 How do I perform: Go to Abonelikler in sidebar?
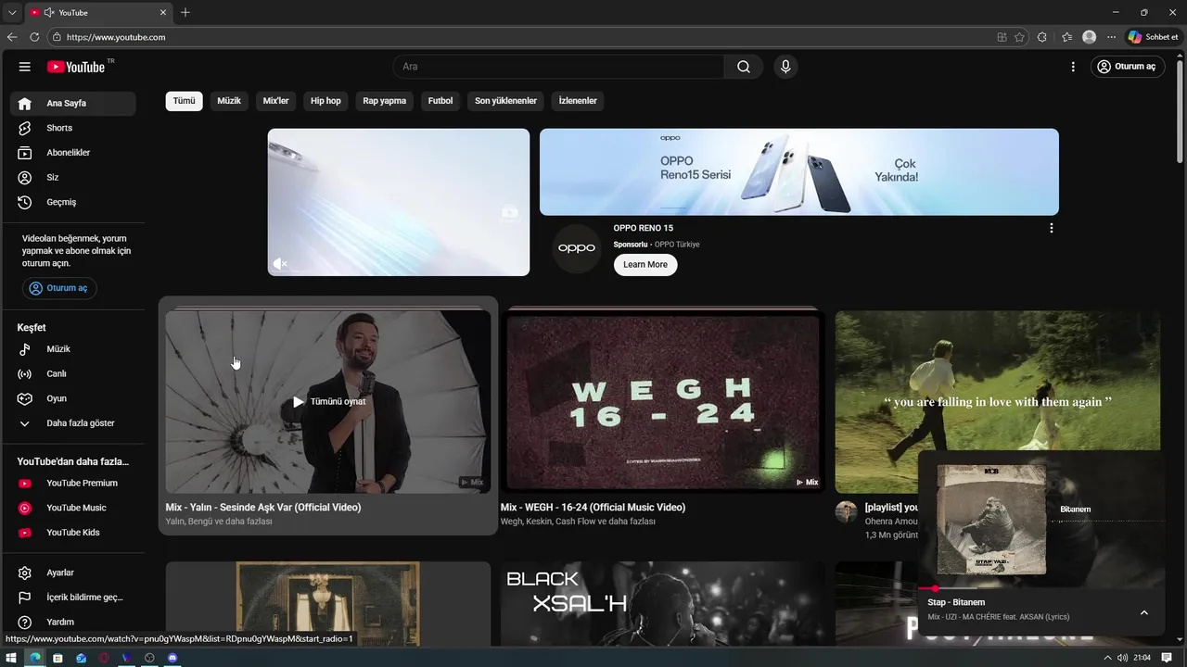[x=73, y=153]
